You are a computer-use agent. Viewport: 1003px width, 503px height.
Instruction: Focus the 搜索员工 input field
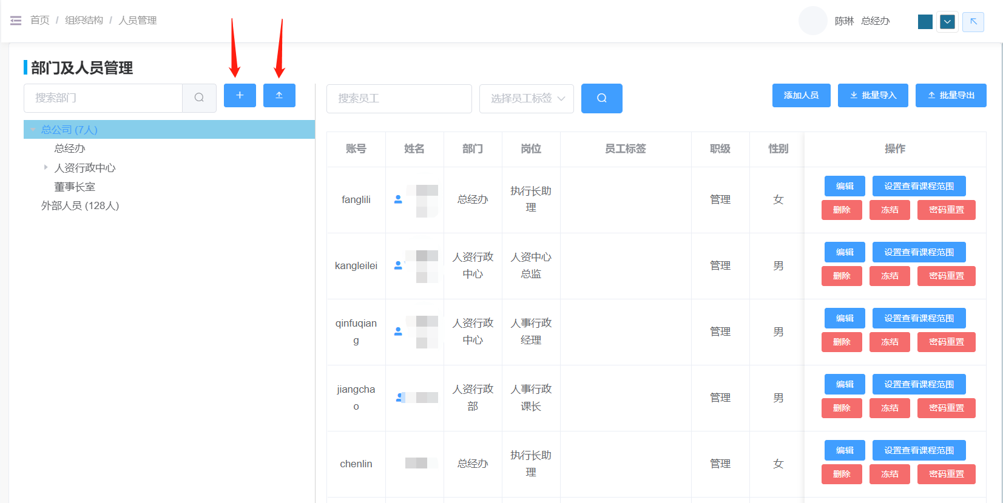pos(399,98)
